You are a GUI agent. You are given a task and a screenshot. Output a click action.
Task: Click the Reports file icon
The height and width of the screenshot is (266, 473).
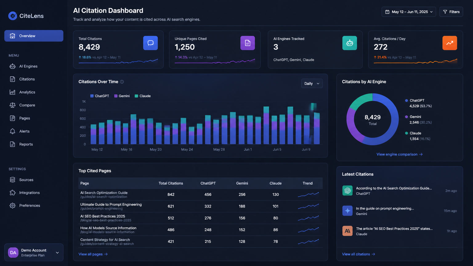coord(12,144)
